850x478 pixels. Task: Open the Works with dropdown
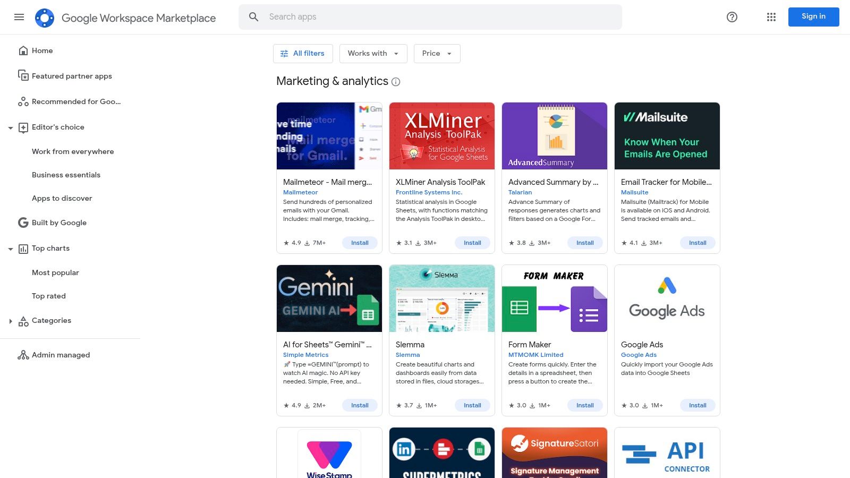click(x=373, y=53)
